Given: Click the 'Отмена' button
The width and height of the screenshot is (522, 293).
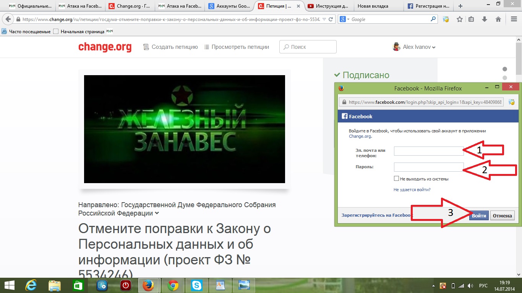Looking at the screenshot, I should tap(502, 216).
